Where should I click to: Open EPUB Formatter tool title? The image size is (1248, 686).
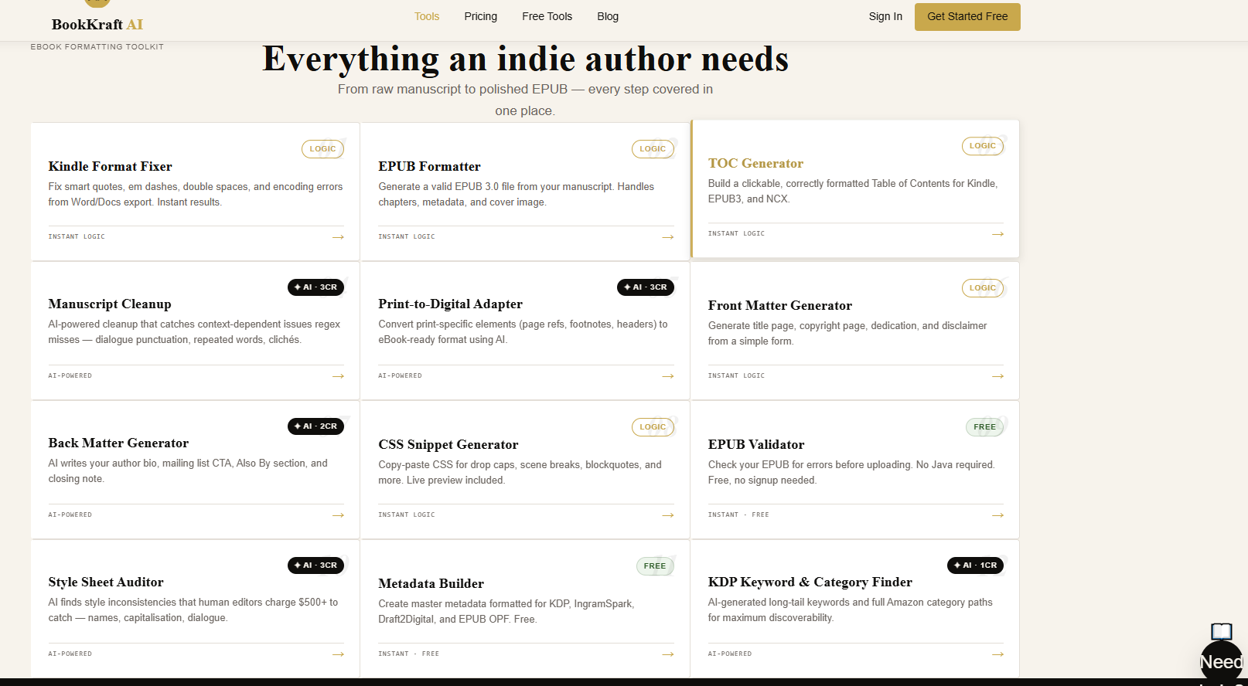tap(429, 166)
